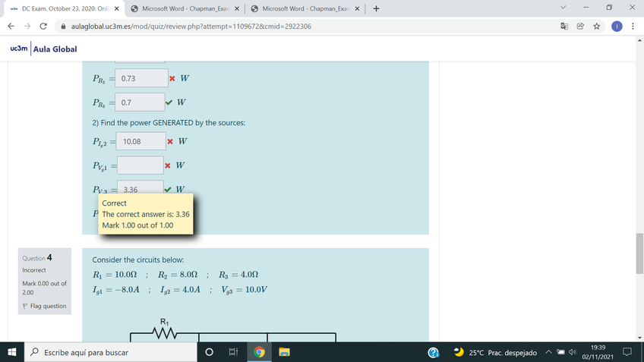Open Chrome three-dot menu

[633, 26]
